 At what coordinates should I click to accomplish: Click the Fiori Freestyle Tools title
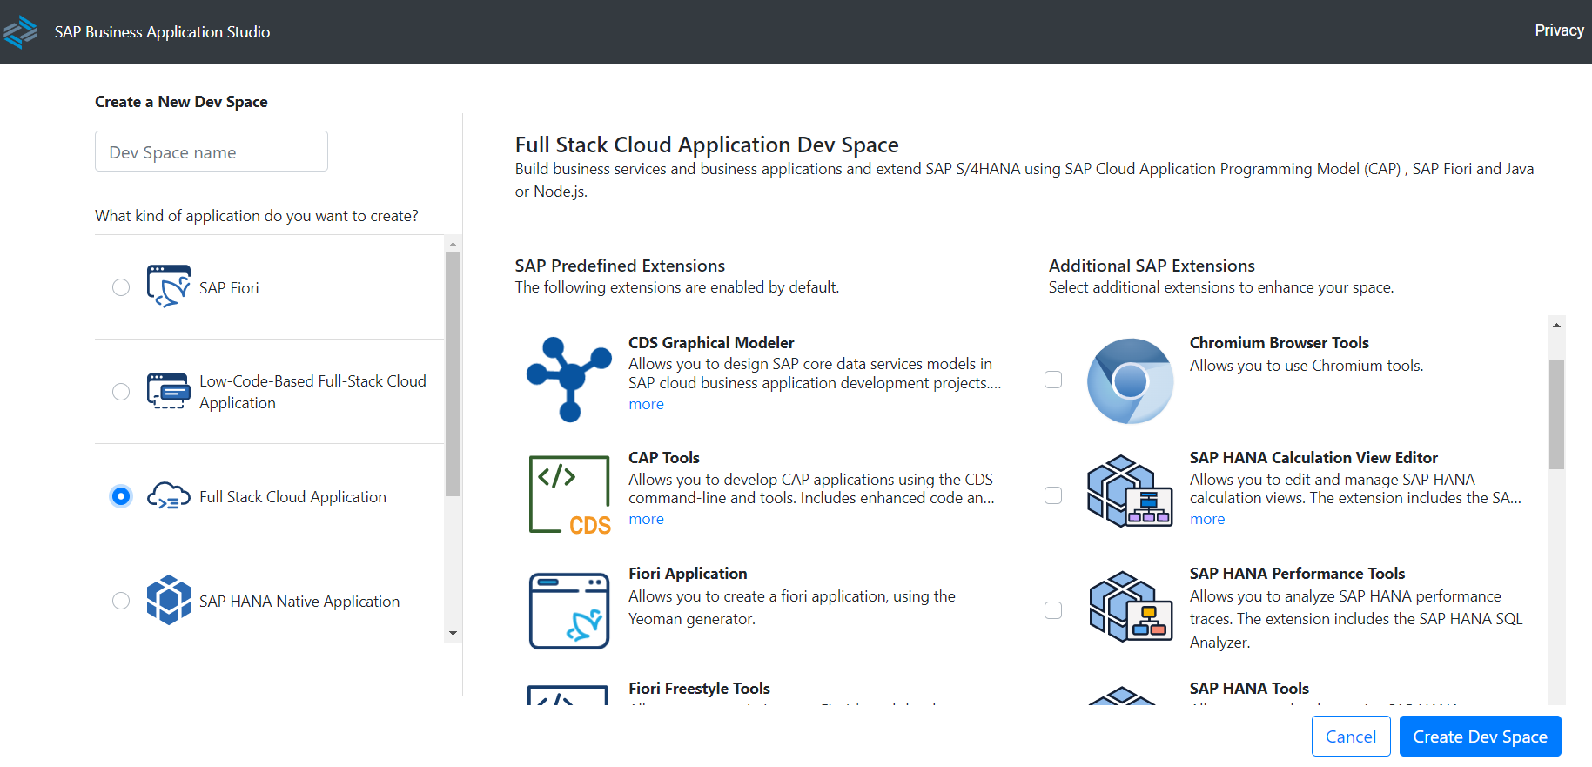click(699, 689)
